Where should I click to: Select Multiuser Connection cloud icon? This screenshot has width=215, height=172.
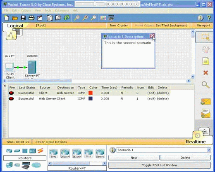pos(36,165)
